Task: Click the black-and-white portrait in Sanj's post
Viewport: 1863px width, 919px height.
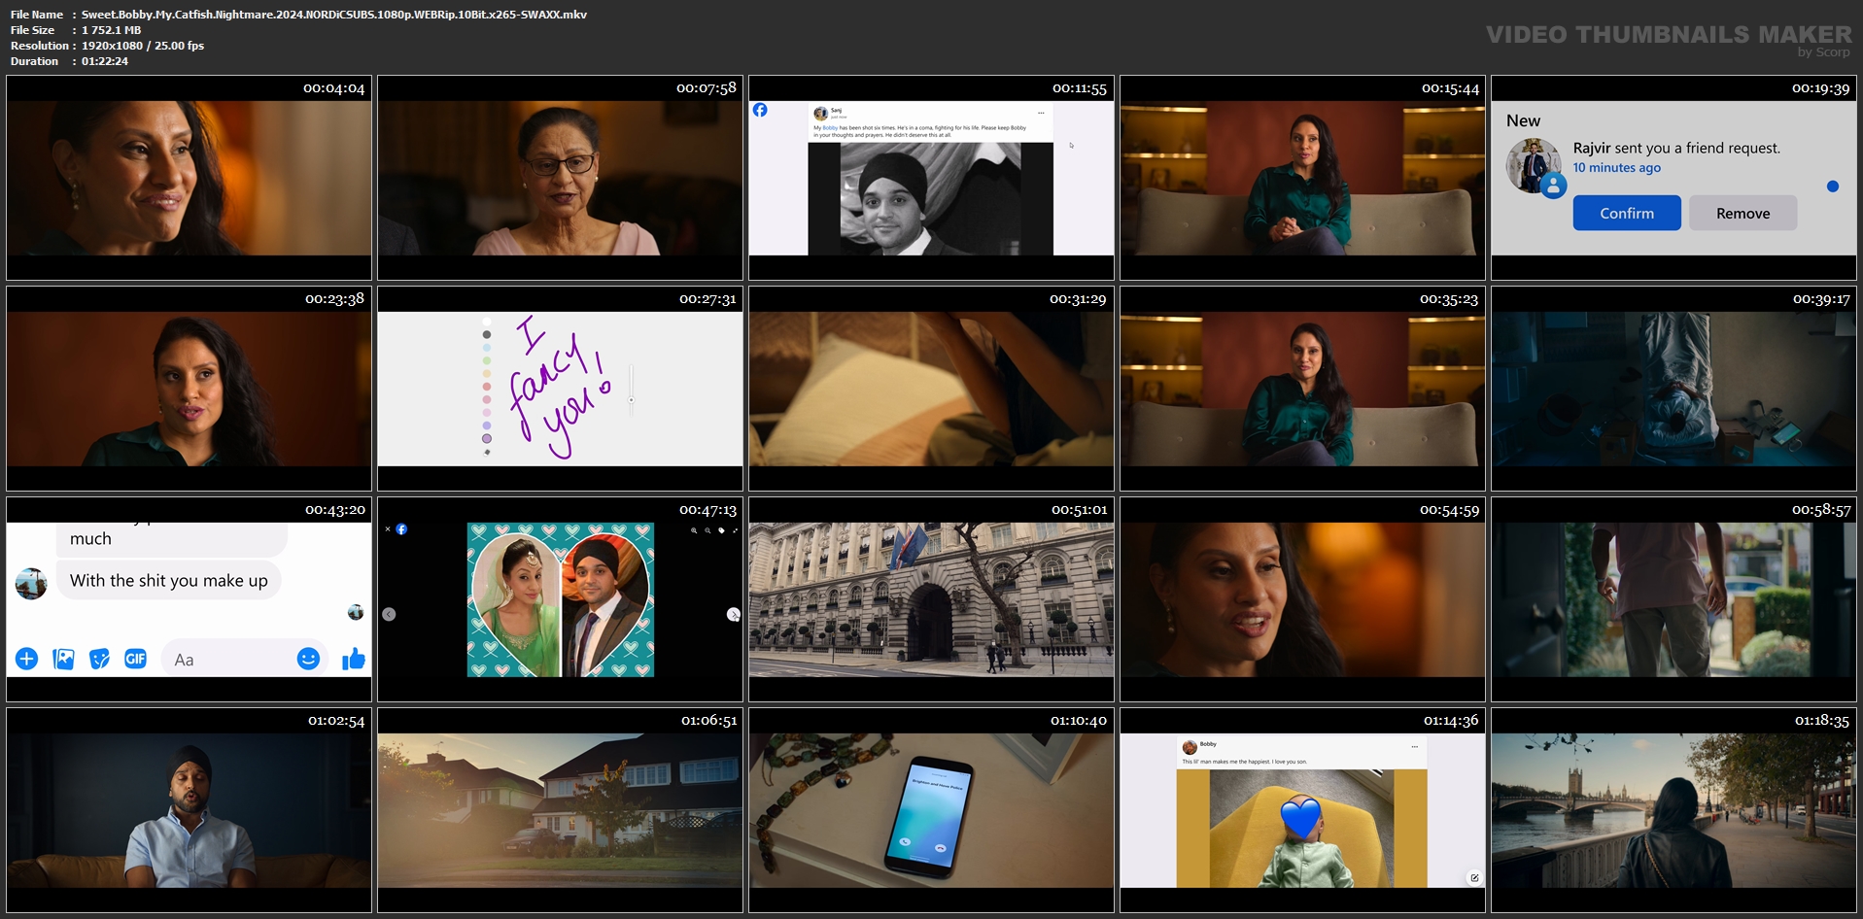Action: (930, 199)
